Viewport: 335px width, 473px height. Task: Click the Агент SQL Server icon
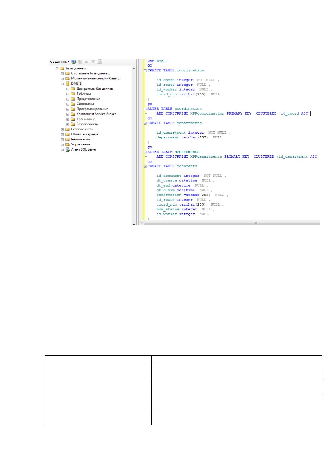click(x=68, y=150)
